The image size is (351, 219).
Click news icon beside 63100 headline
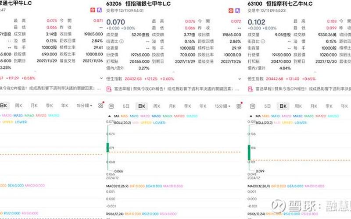pos(251,89)
